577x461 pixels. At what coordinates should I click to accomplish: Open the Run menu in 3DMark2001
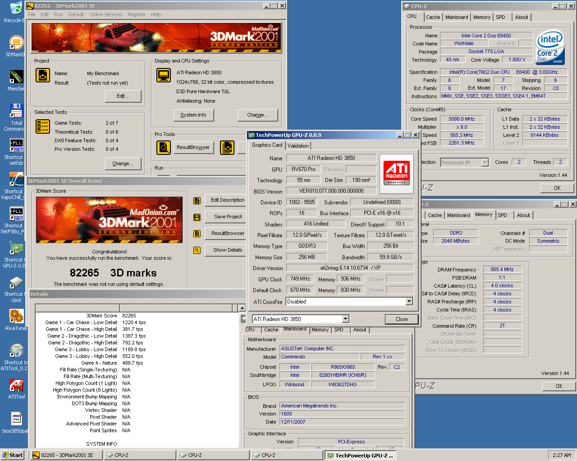pyautogui.click(x=59, y=14)
